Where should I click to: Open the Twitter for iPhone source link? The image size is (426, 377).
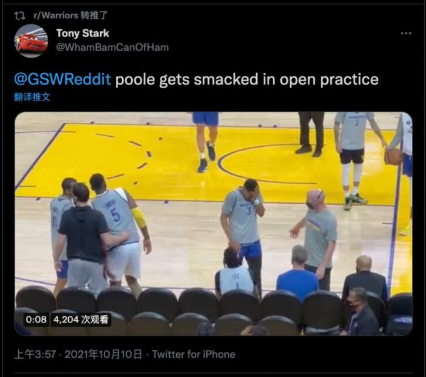pos(193,354)
